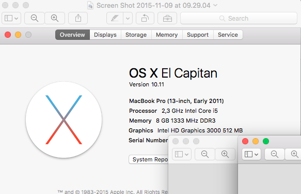The image size is (301, 194).
Task: Click the System Report button
Action: click(148, 159)
